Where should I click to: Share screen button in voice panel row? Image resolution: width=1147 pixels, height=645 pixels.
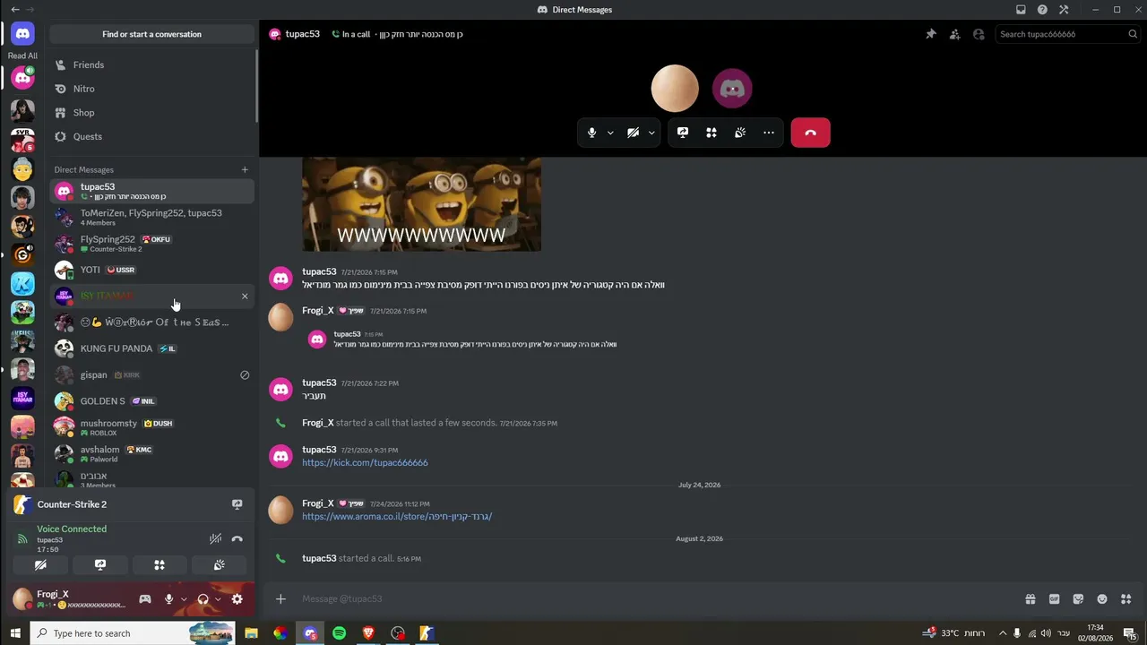tap(99, 565)
